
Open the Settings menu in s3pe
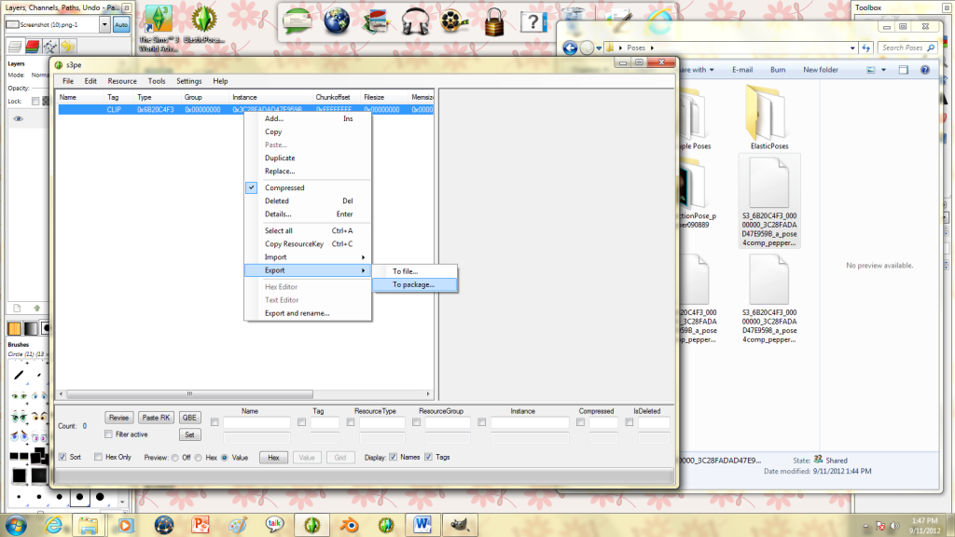[x=188, y=81]
